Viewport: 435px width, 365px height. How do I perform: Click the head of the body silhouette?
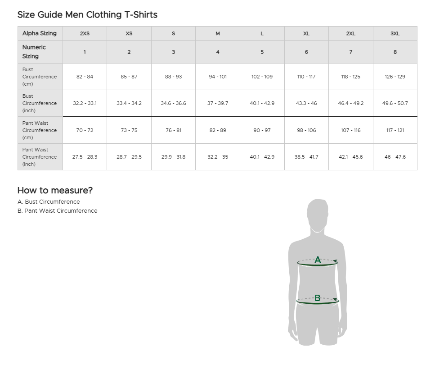click(x=318, y=215)
